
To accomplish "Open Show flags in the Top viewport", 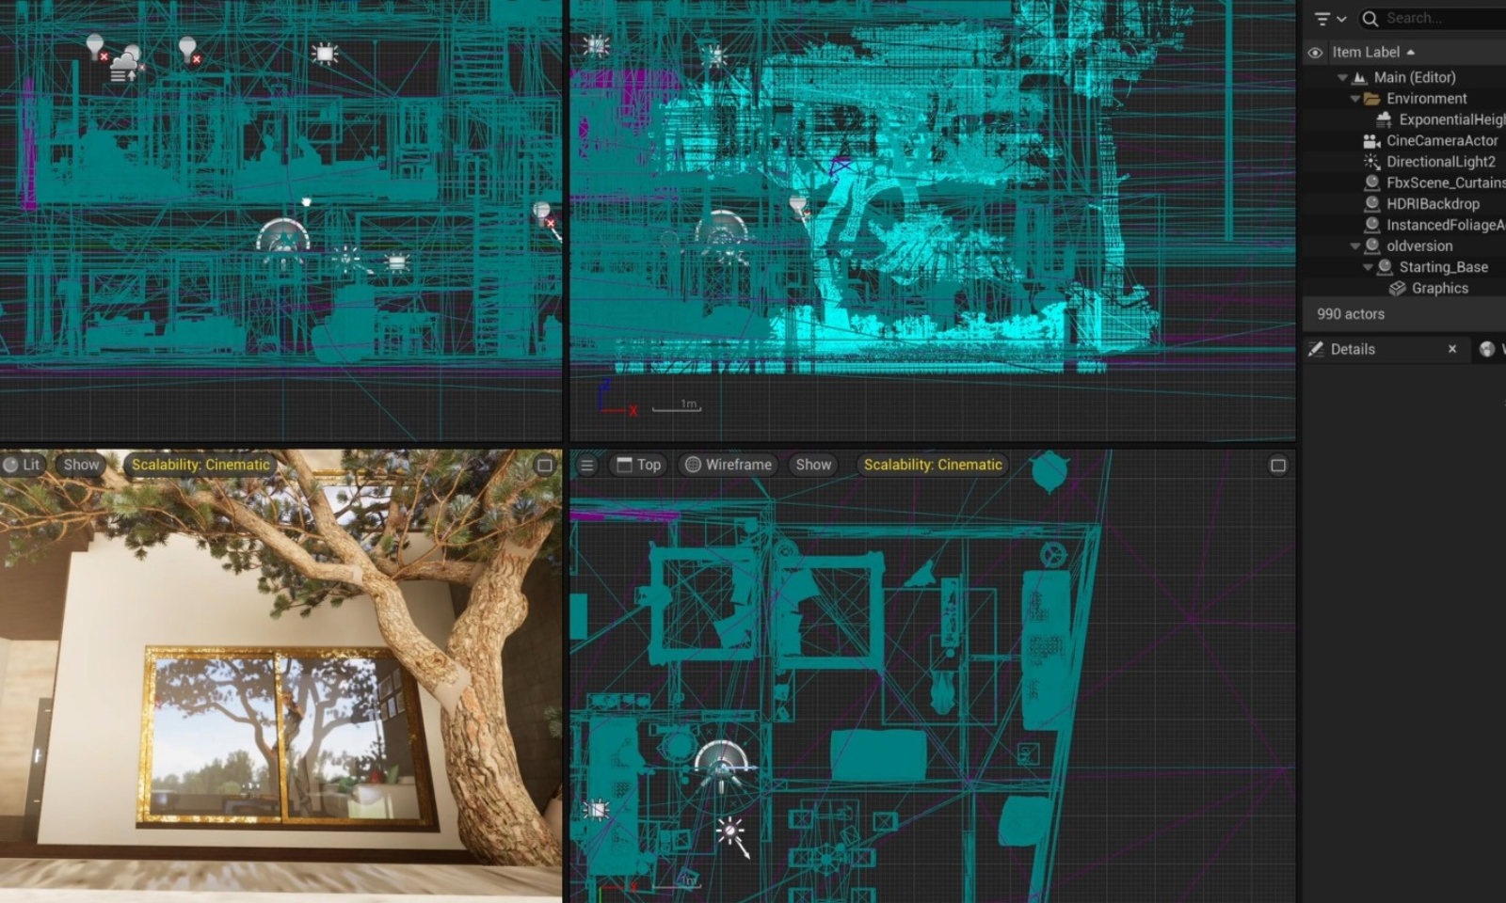I will coord(813,465).
